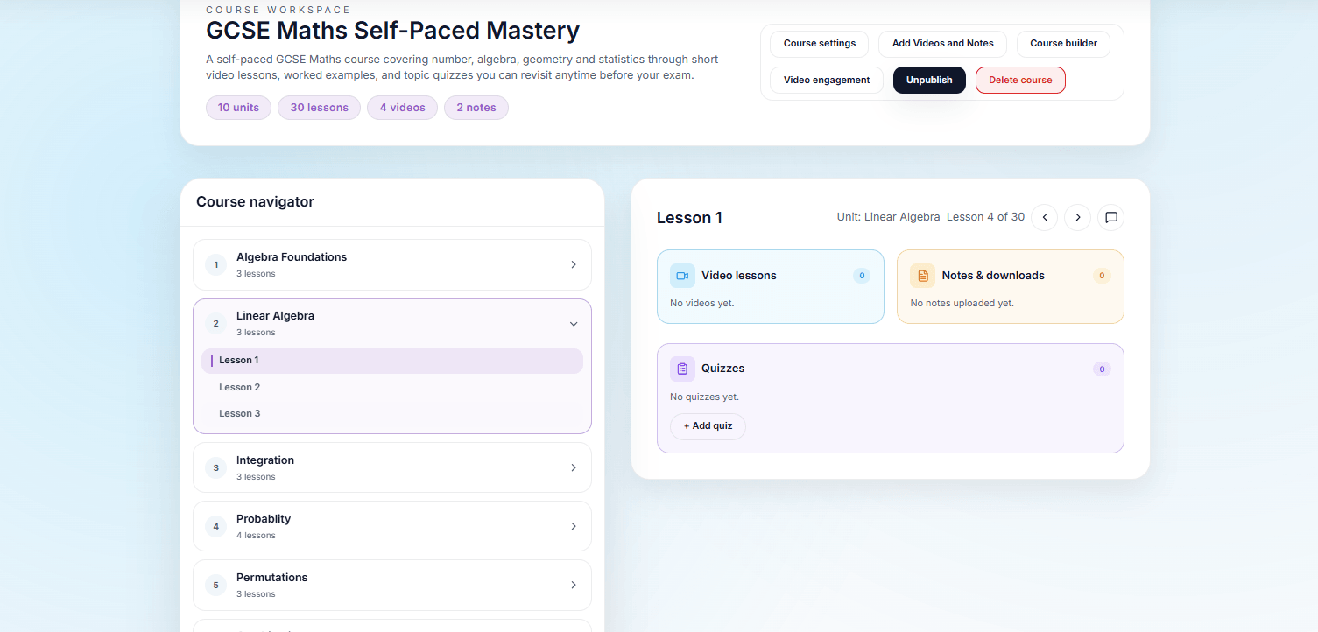
Task: Select Lesson 2 in the navigator
Action: pyautogui.click(x=392, y=387)
